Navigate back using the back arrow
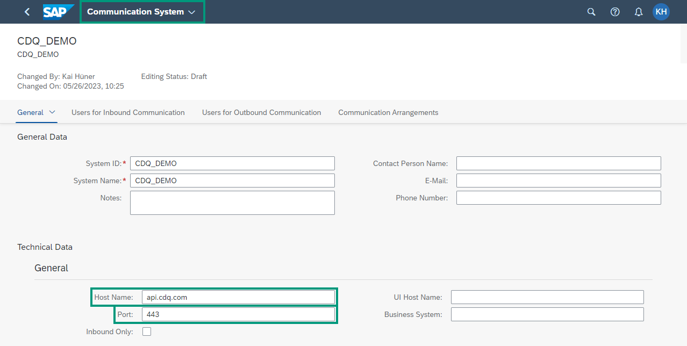 [x=27, y=11]
